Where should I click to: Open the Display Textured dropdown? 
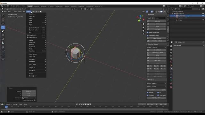pyautogui.click(x=159, y=47)
